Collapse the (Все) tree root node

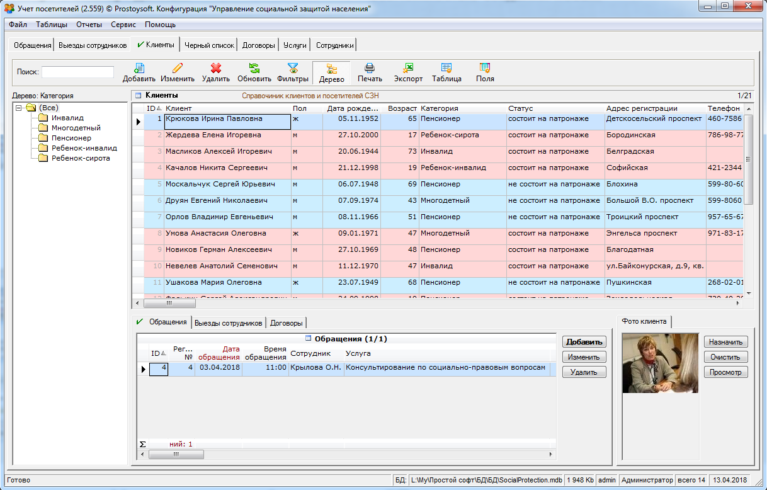19,108
